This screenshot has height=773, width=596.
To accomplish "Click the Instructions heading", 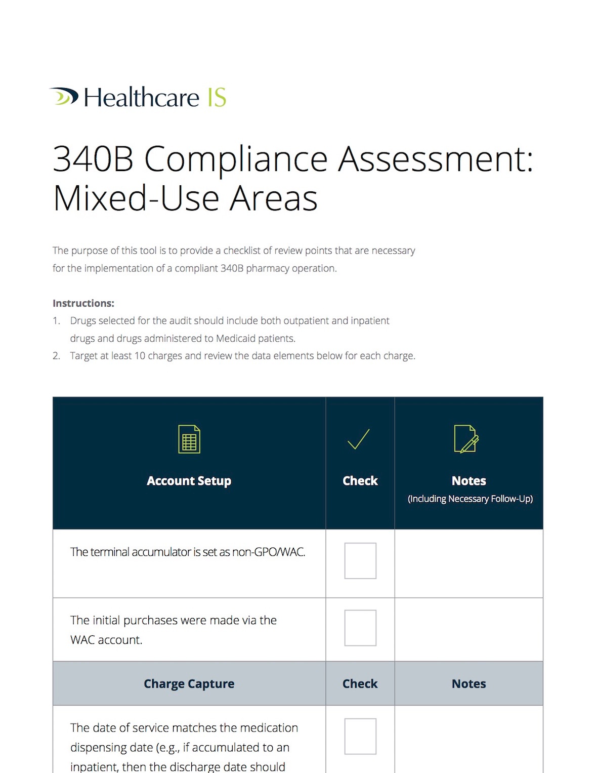I will (x=83, y=303).
